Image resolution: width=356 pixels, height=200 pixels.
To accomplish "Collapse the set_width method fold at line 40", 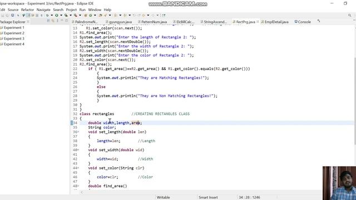I will [78, 150].
